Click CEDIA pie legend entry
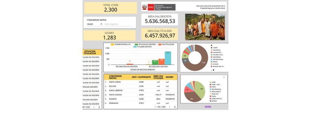Image resolution: width=325 pixels, height=130 pixels. click(213, 96)
